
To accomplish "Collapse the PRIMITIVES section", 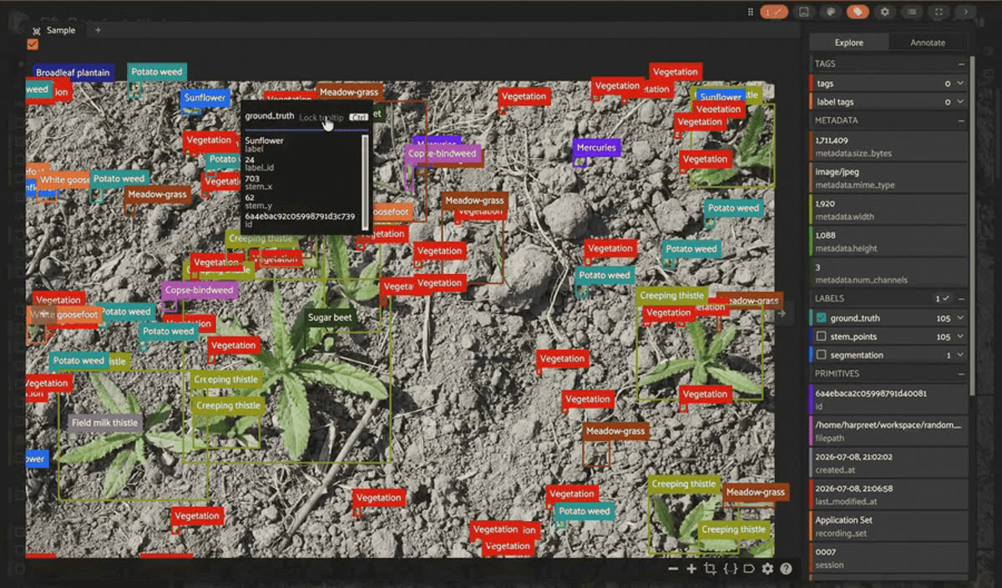I will (961, 373).
